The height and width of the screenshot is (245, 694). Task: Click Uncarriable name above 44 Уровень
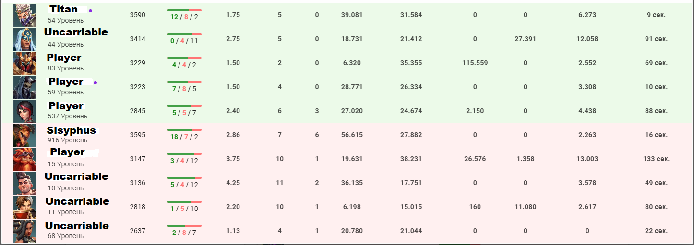tap(76, 33)
